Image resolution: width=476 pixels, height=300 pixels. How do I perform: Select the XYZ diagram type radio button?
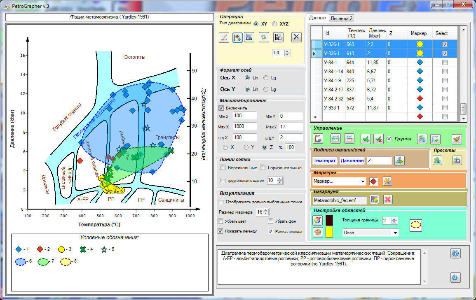click(x=274, y=24)
